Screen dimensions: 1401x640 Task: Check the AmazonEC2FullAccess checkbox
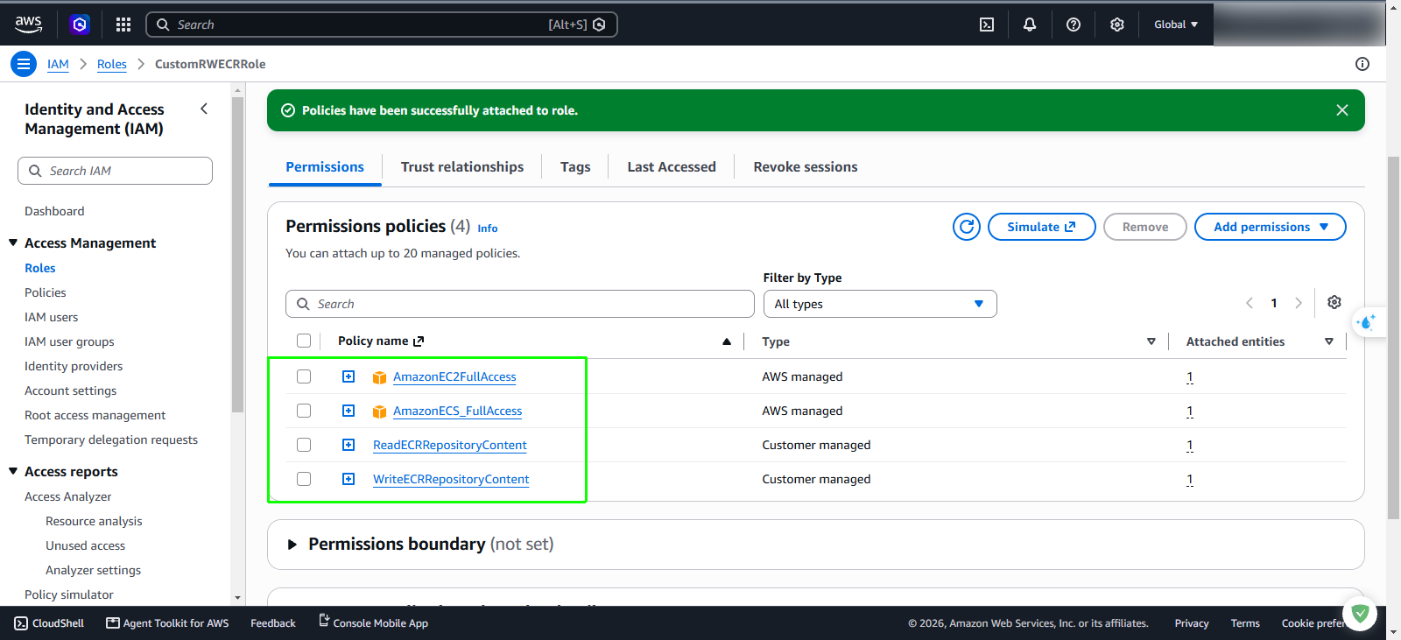click(304, 376)
